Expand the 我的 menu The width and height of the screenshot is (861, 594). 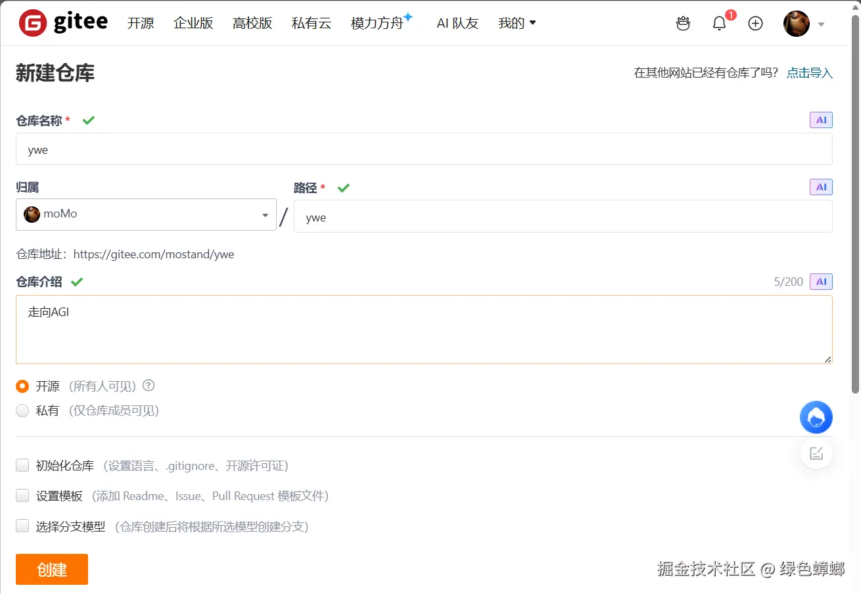(x=517, y=23)
